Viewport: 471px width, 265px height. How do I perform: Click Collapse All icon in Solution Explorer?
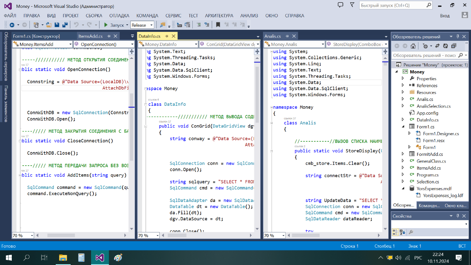coord(454,46)
